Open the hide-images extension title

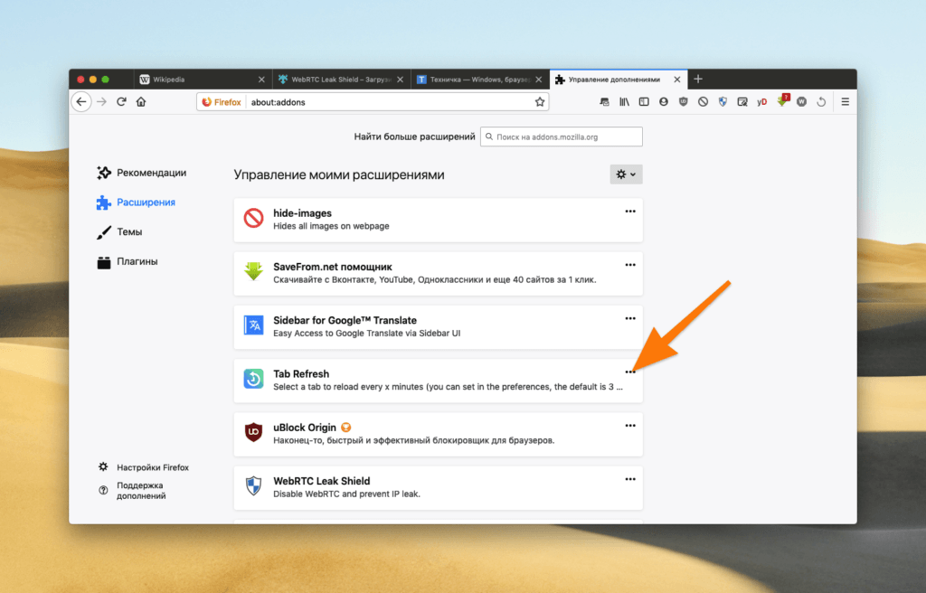302,213
